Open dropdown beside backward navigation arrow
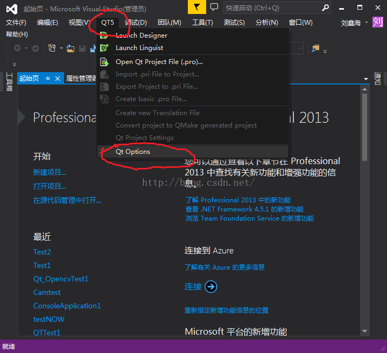Screen dimensions: 387x353 coord(26,48)
